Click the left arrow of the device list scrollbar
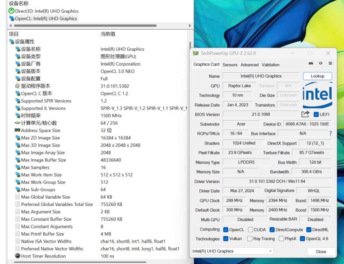Image resolution: width=344 pixels, height=264 pixels. pos(10,26)
